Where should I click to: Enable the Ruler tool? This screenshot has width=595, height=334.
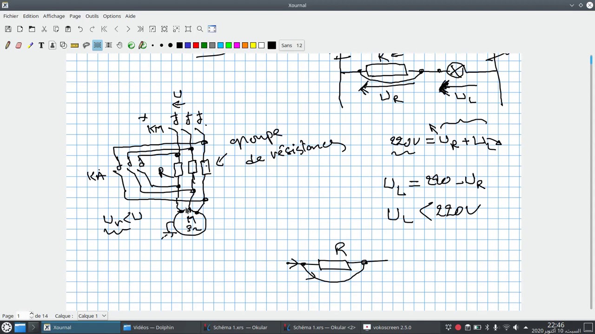74,45
